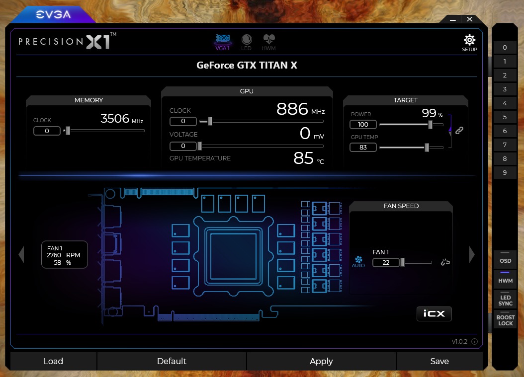Switch to the LED icon tab

point(246,42)
